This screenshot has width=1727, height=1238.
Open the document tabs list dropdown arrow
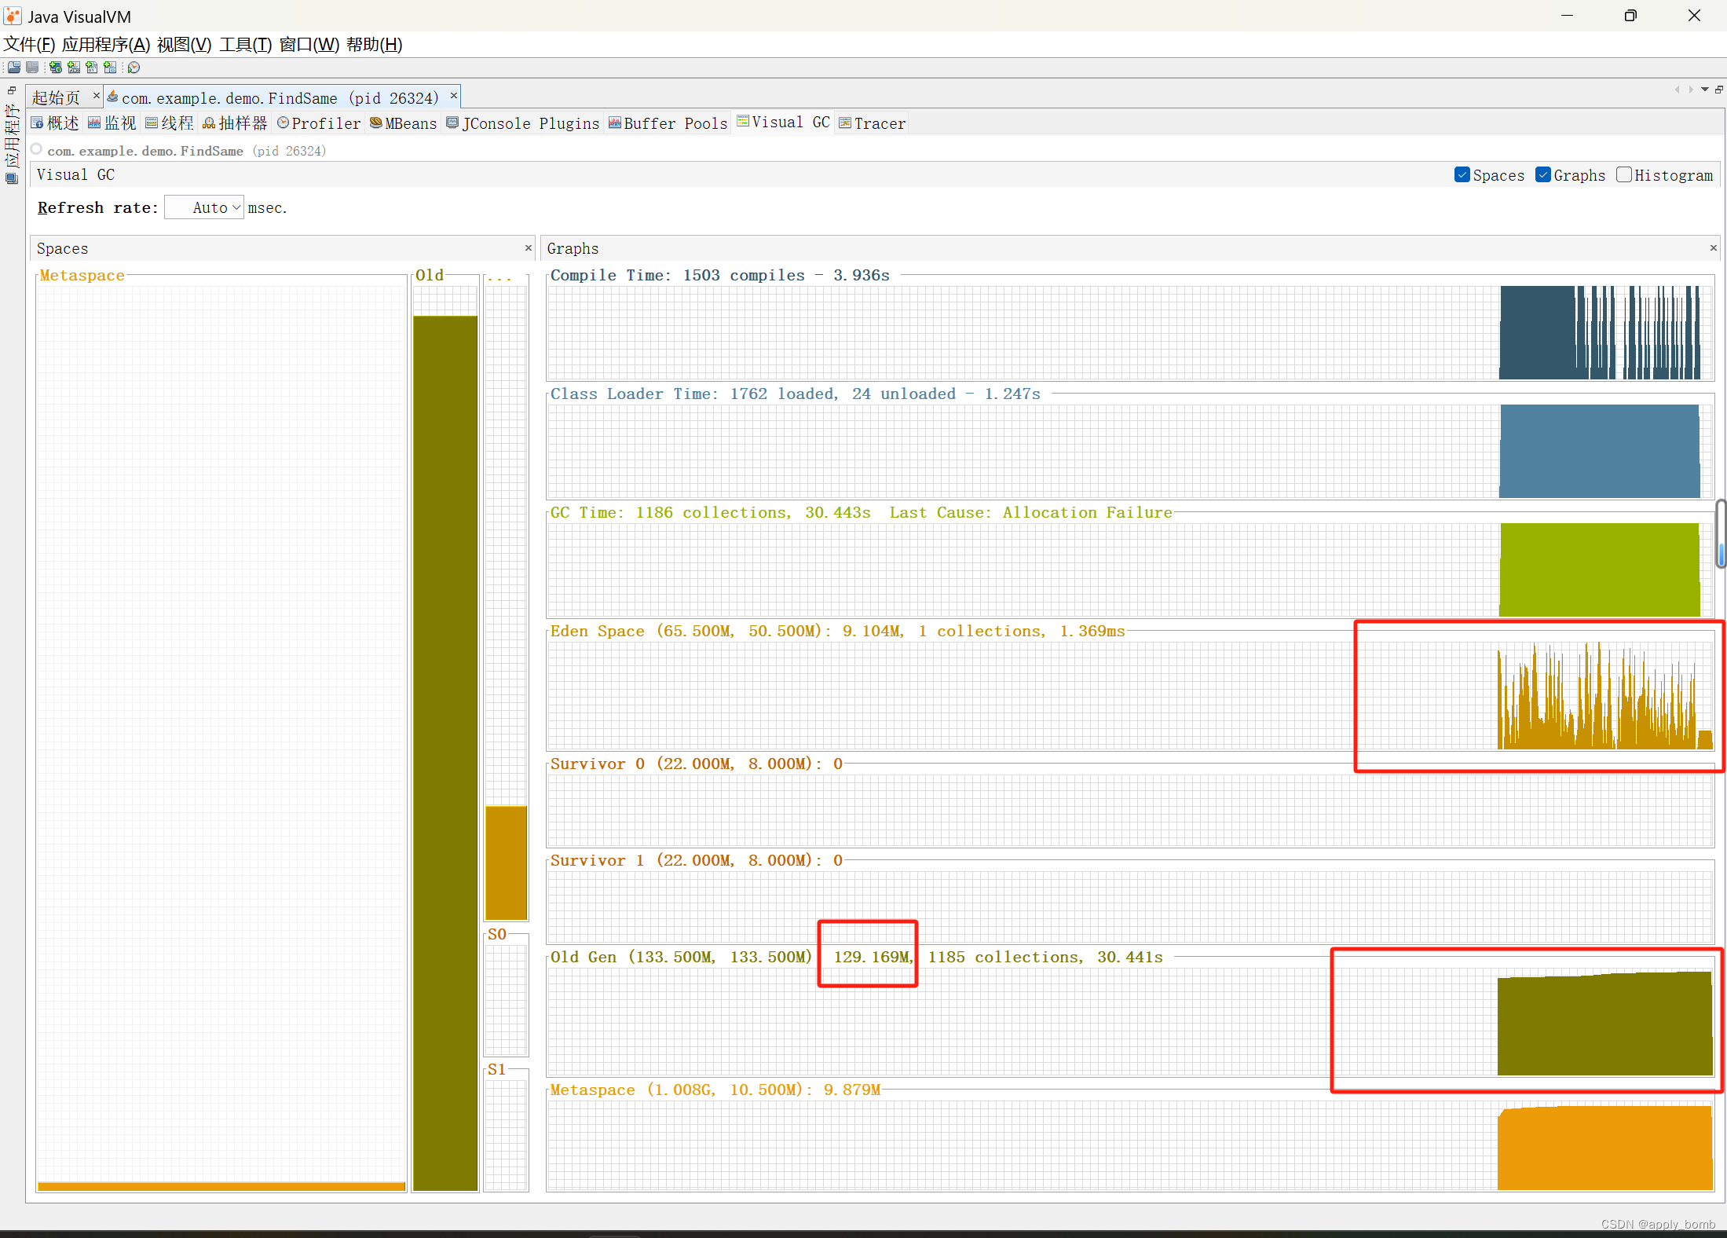click(1705, 90)
